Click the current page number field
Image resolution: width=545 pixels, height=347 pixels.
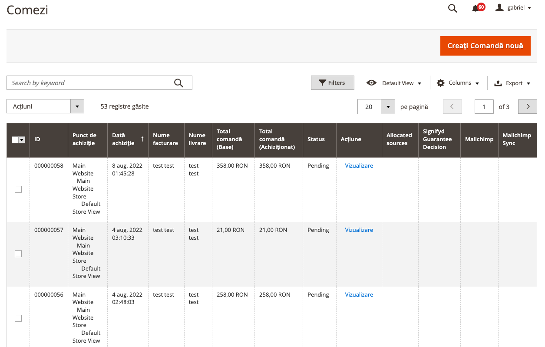[484, 107]
